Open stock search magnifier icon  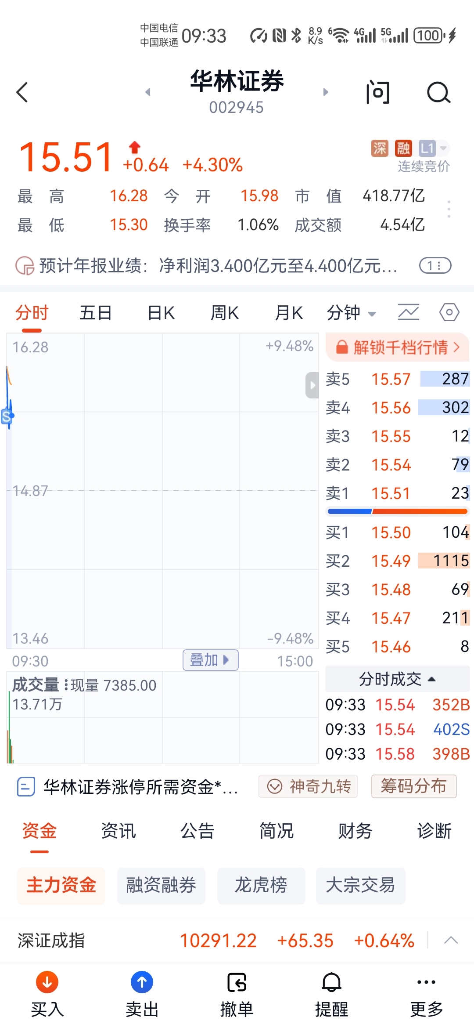pyautogui.click(x=438, y=92)
